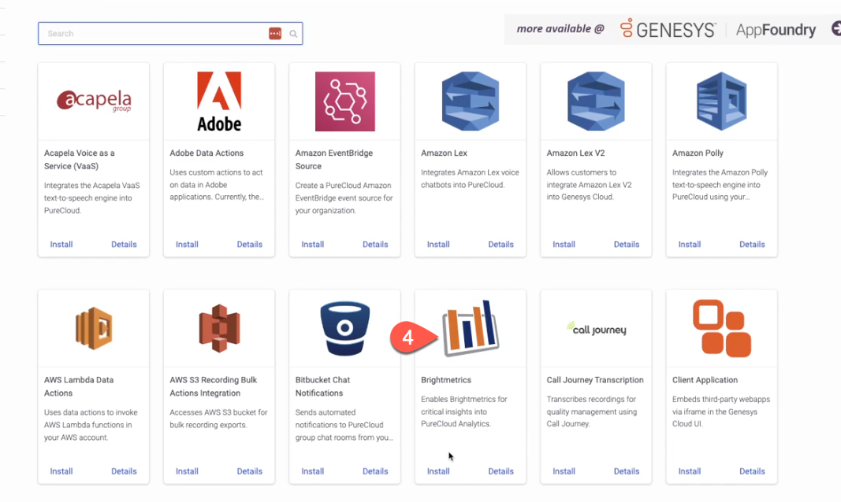Install the Brightmetrics integration
Screen dimensions: 841x502
pyautogui.click(x=438, y=471)
